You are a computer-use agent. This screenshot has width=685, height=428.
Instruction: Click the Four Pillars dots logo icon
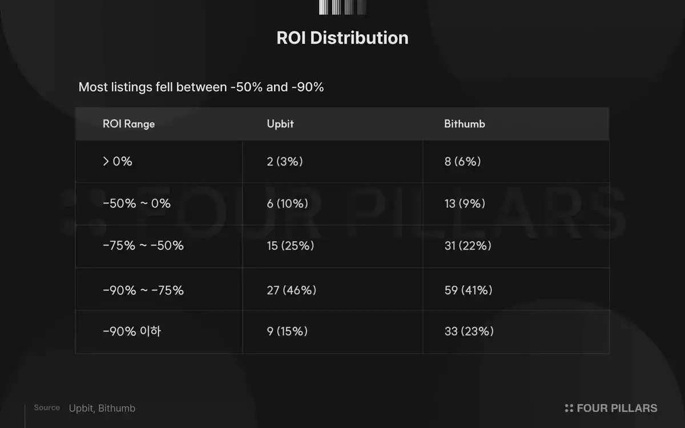point(569,408)
